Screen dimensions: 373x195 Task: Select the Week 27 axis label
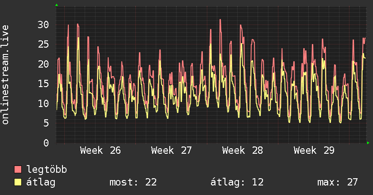tap(171, 151)
